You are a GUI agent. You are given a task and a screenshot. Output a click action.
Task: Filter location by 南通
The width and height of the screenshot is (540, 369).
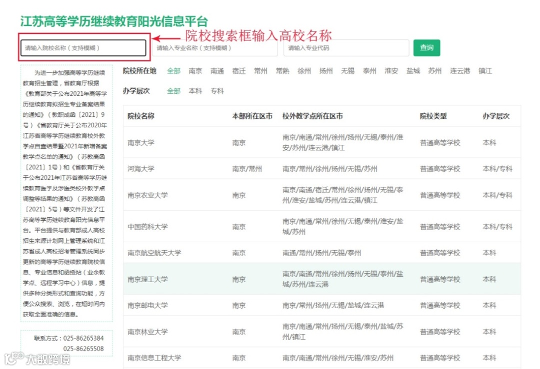click(217, 71)
